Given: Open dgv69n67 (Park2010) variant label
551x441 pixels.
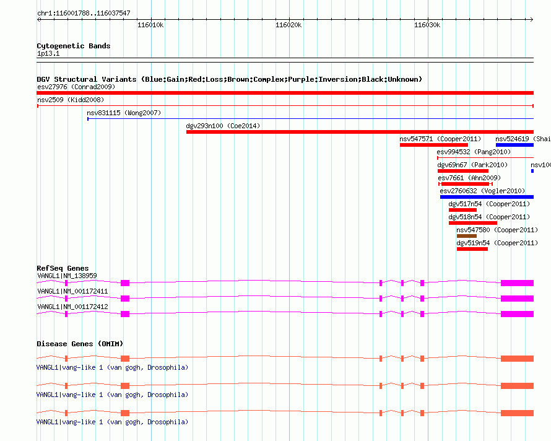Looking at the screenshot, I should [x=472, y=165].
